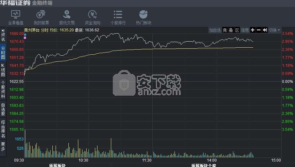This screenshot has width=295, height=167.
Task: Click the 信息 info button
Action: pyautogui.click(x=245, y=30)
